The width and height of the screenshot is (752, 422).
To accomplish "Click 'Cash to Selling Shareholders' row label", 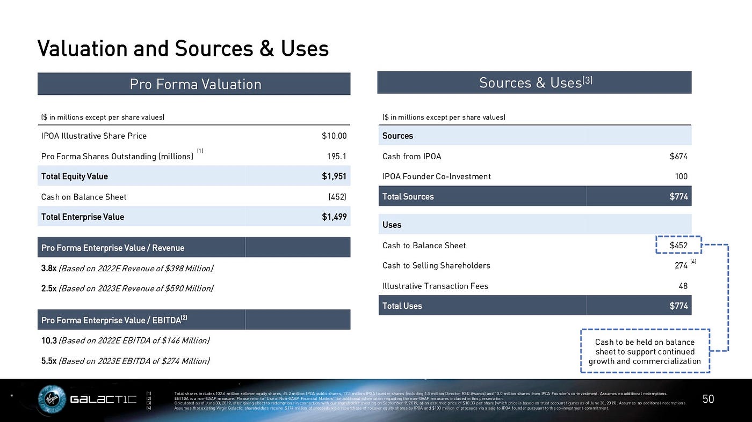I will [x=436, y=265].
